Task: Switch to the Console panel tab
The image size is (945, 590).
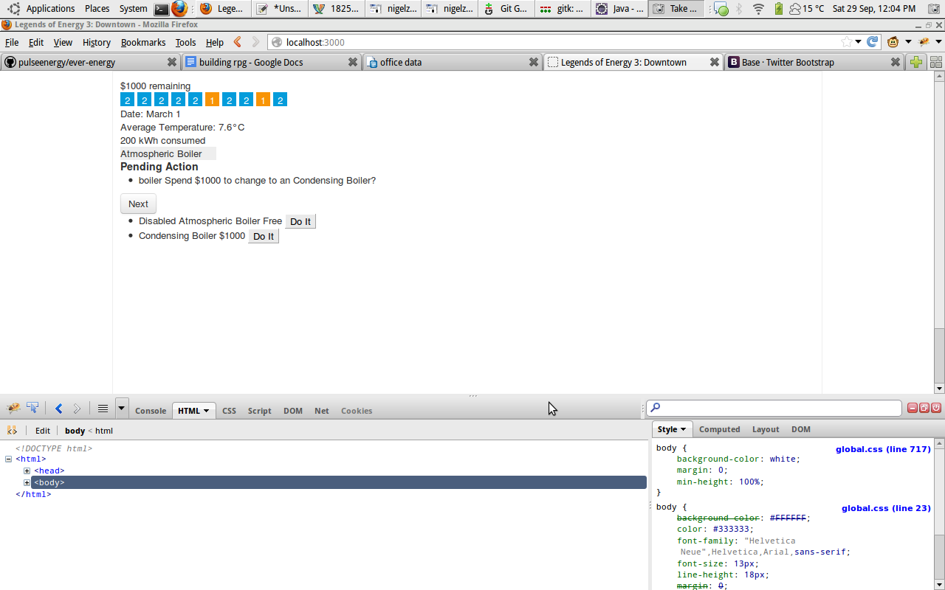Action: click(x=151, y=411)
